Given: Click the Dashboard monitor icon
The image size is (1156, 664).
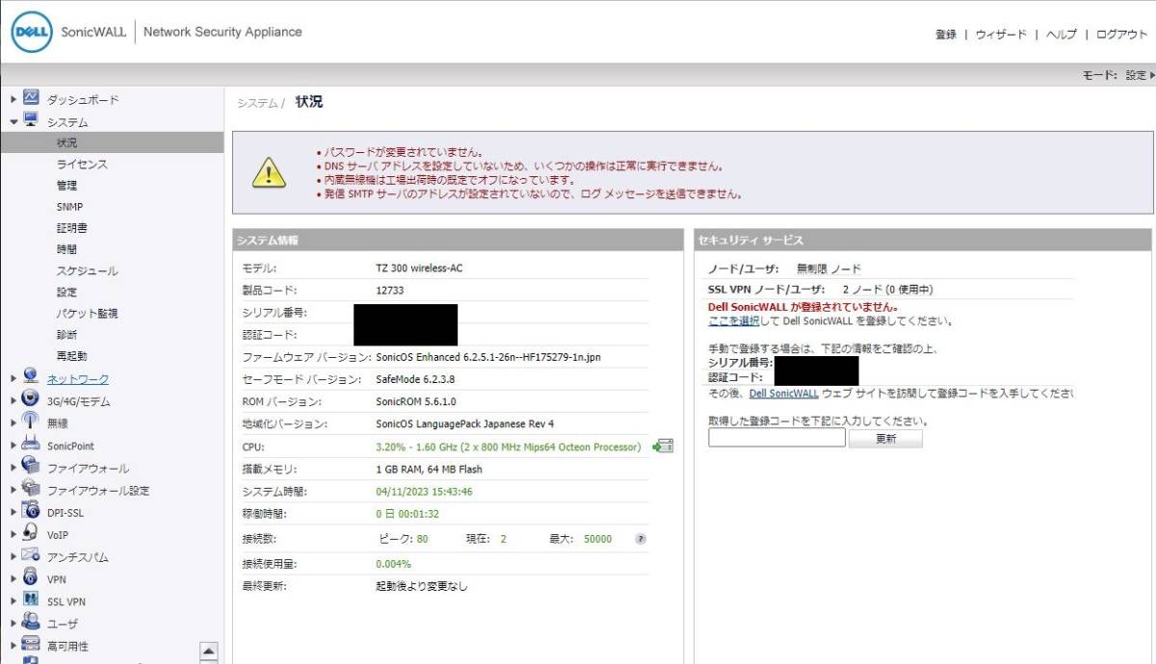Looking at the screenshot, I should (x=31, y=98).
